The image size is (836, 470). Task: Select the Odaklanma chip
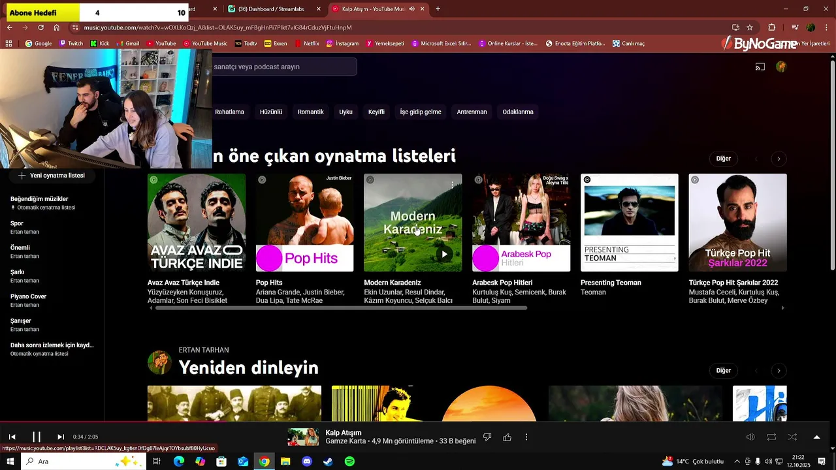[518, 112]
